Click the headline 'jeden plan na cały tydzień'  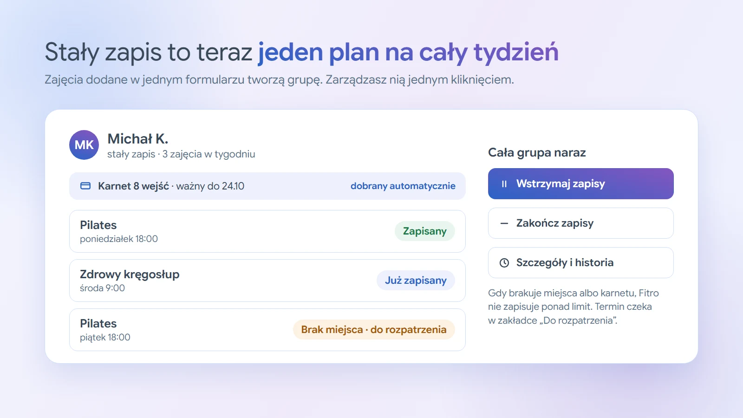[408, 52]
